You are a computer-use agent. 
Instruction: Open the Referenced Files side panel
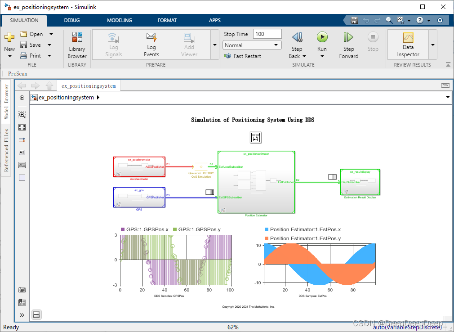[x=6, y=150]
